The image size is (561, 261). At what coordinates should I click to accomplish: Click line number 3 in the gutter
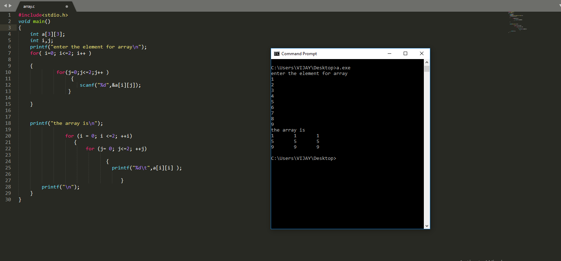[x=10, y=28]
